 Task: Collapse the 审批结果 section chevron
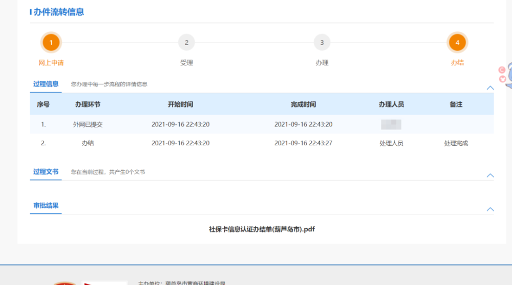click(490, 209)
